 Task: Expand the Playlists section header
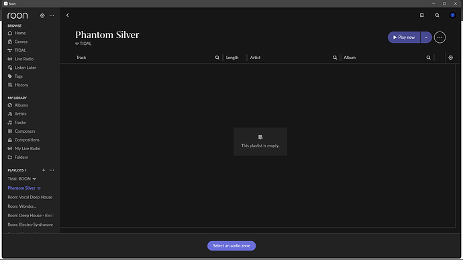coord(17,170)
